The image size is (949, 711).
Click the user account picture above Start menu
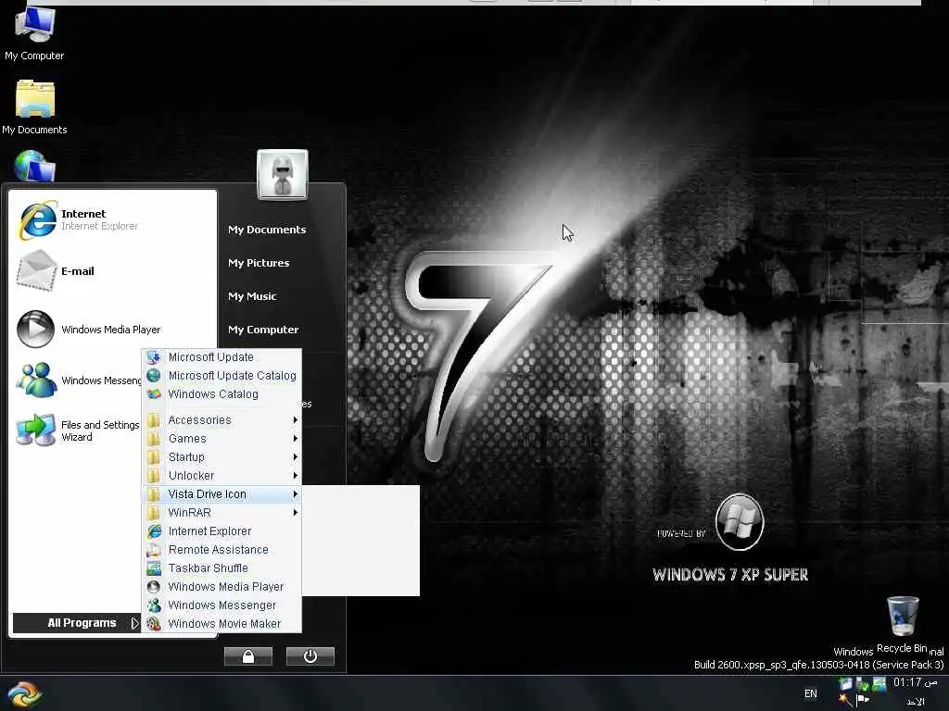(283, 174)
